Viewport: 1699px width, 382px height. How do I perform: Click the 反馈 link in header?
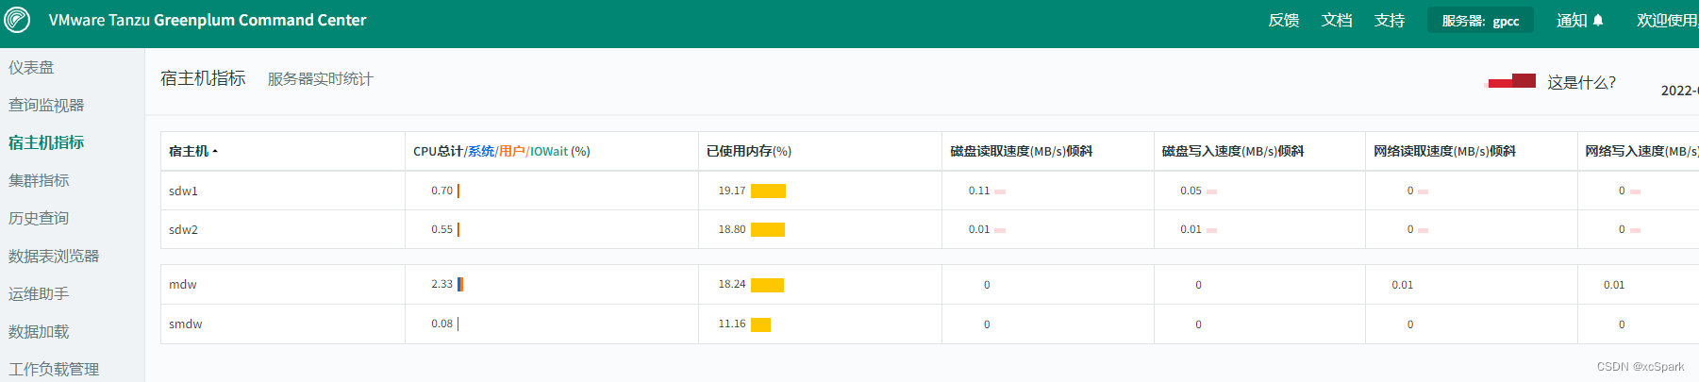tap(1284, 20)
